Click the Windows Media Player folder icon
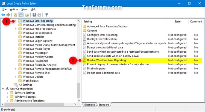Viewport: 205px width, 112px height. 20,49
